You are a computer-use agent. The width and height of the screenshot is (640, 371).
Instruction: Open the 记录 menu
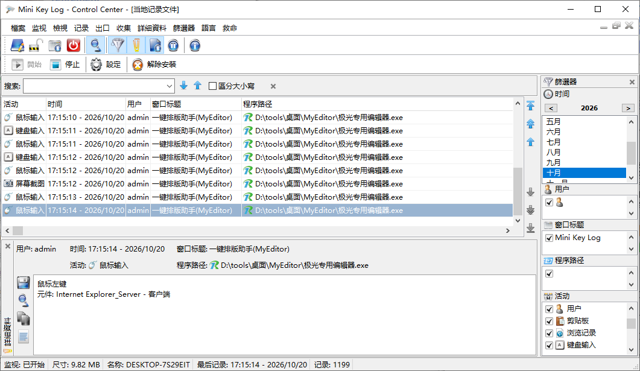[x=81, y=28]
